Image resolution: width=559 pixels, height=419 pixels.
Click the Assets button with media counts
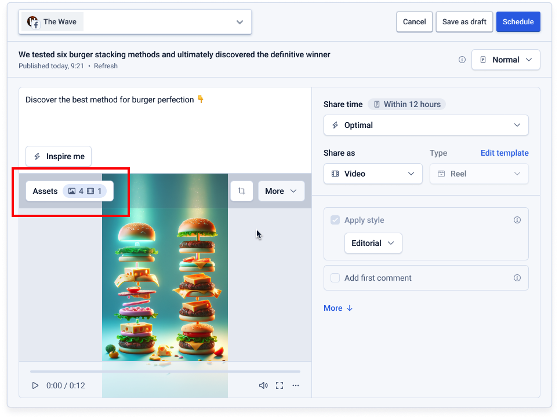pyautogui.click(x=70, y=191)
